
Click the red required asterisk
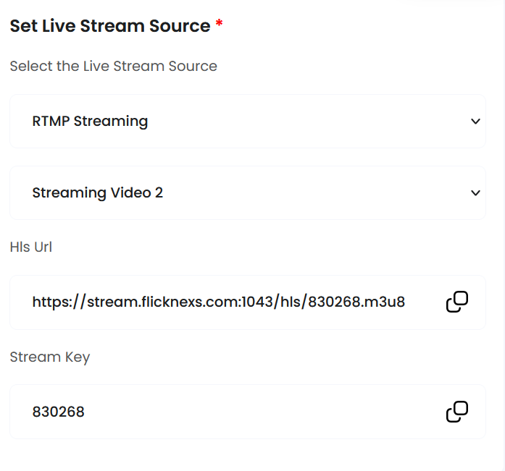click(x=219, y=27)
